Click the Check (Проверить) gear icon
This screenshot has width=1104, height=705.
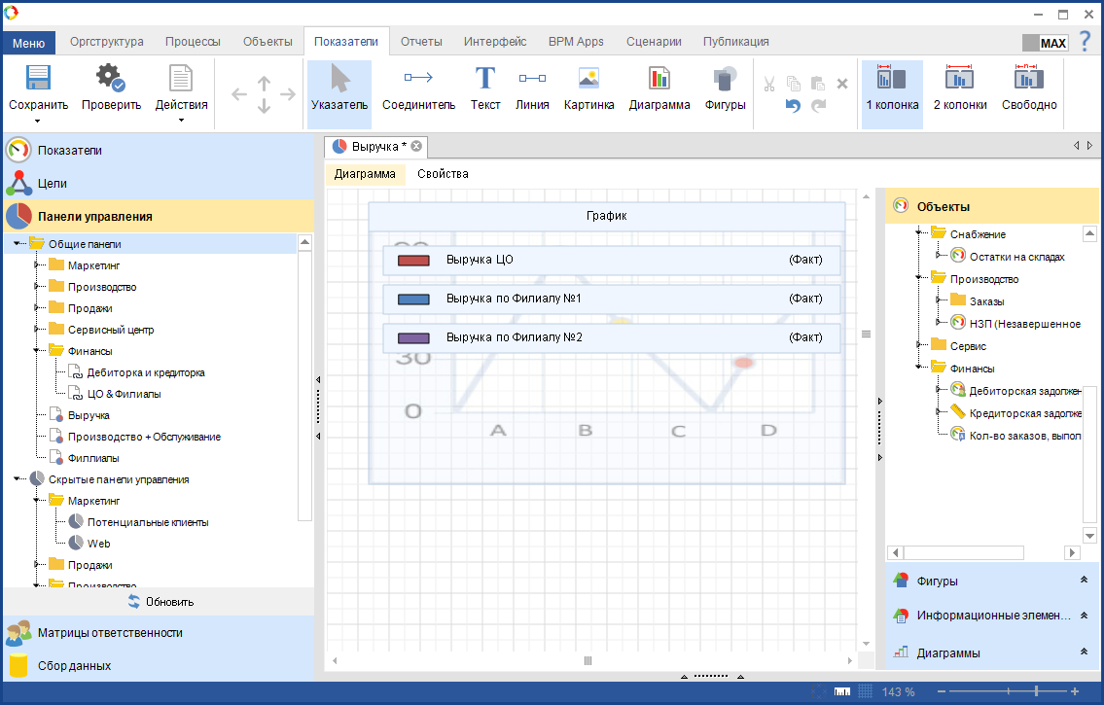[110, 80]
